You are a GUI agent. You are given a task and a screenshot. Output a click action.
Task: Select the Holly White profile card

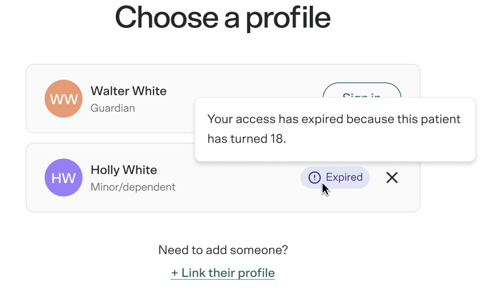click(x=223, y=177)
